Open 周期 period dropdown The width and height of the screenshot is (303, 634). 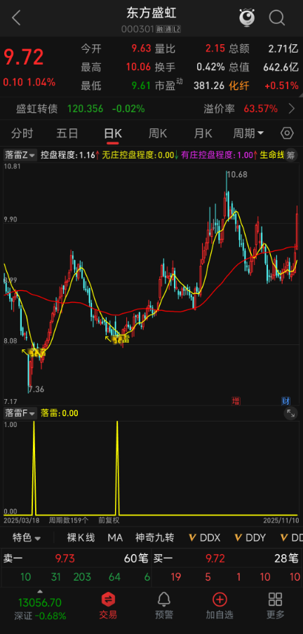coord(248,133)
